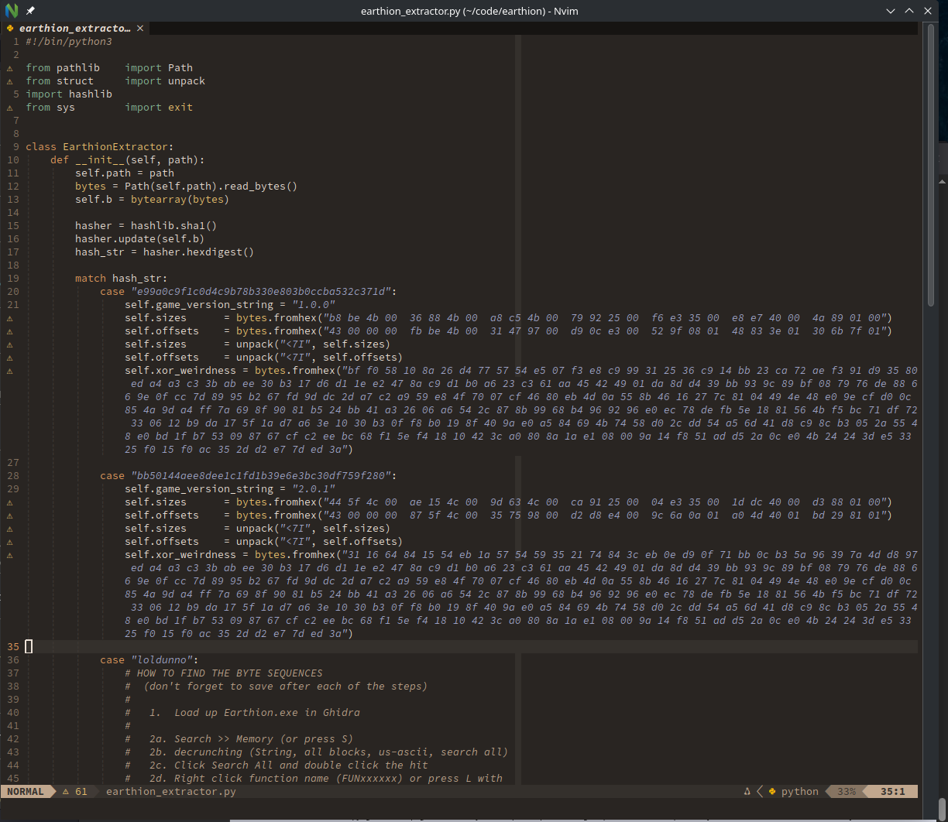Image resolution: width=948 pixels, height=822 pixels.
Task: Click line number 36 in the gutter
Action: (13, 660)
